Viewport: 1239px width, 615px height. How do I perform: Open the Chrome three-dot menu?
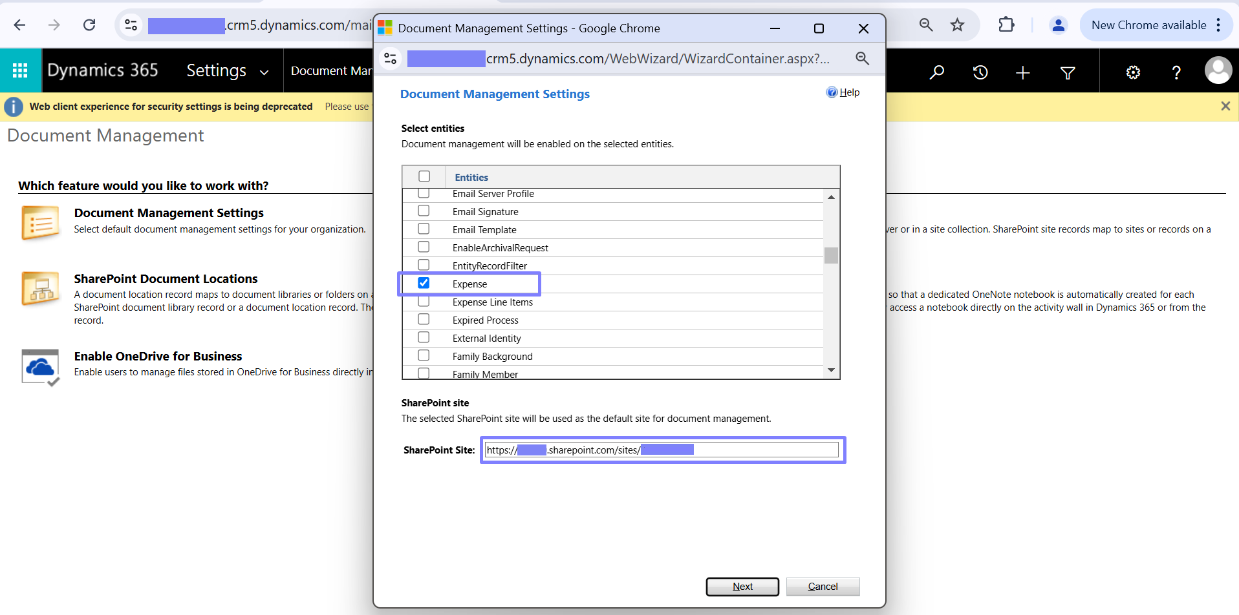pyautogui.click(x=1218, y=25)
